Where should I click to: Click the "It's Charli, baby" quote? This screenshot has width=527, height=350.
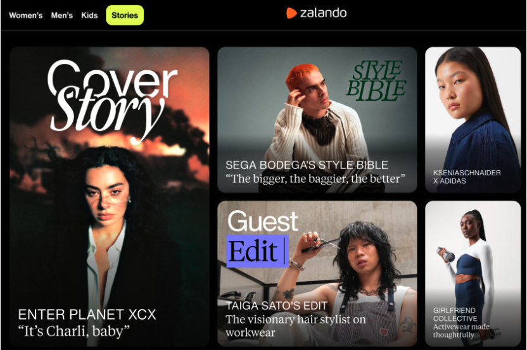click(73, 331)
